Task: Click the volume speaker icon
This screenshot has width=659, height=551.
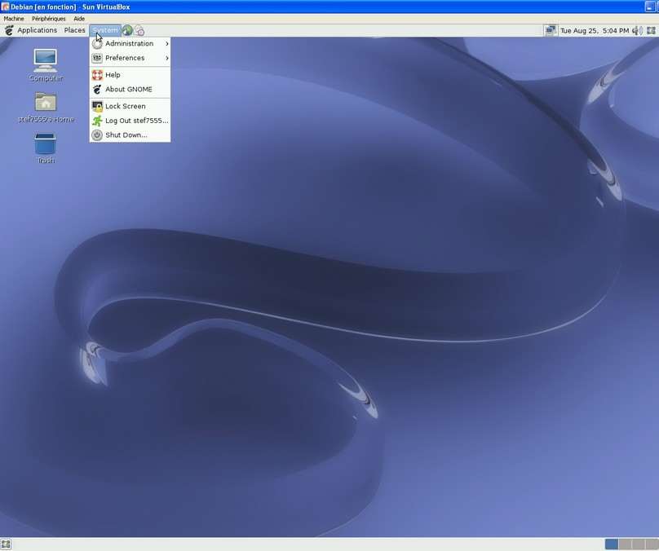Action: pos(637,30)
